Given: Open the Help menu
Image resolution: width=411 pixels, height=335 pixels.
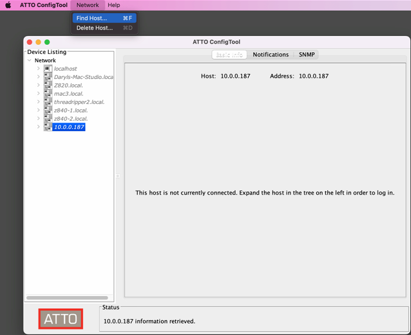Looking at the screenshot, I should [114, 5].
